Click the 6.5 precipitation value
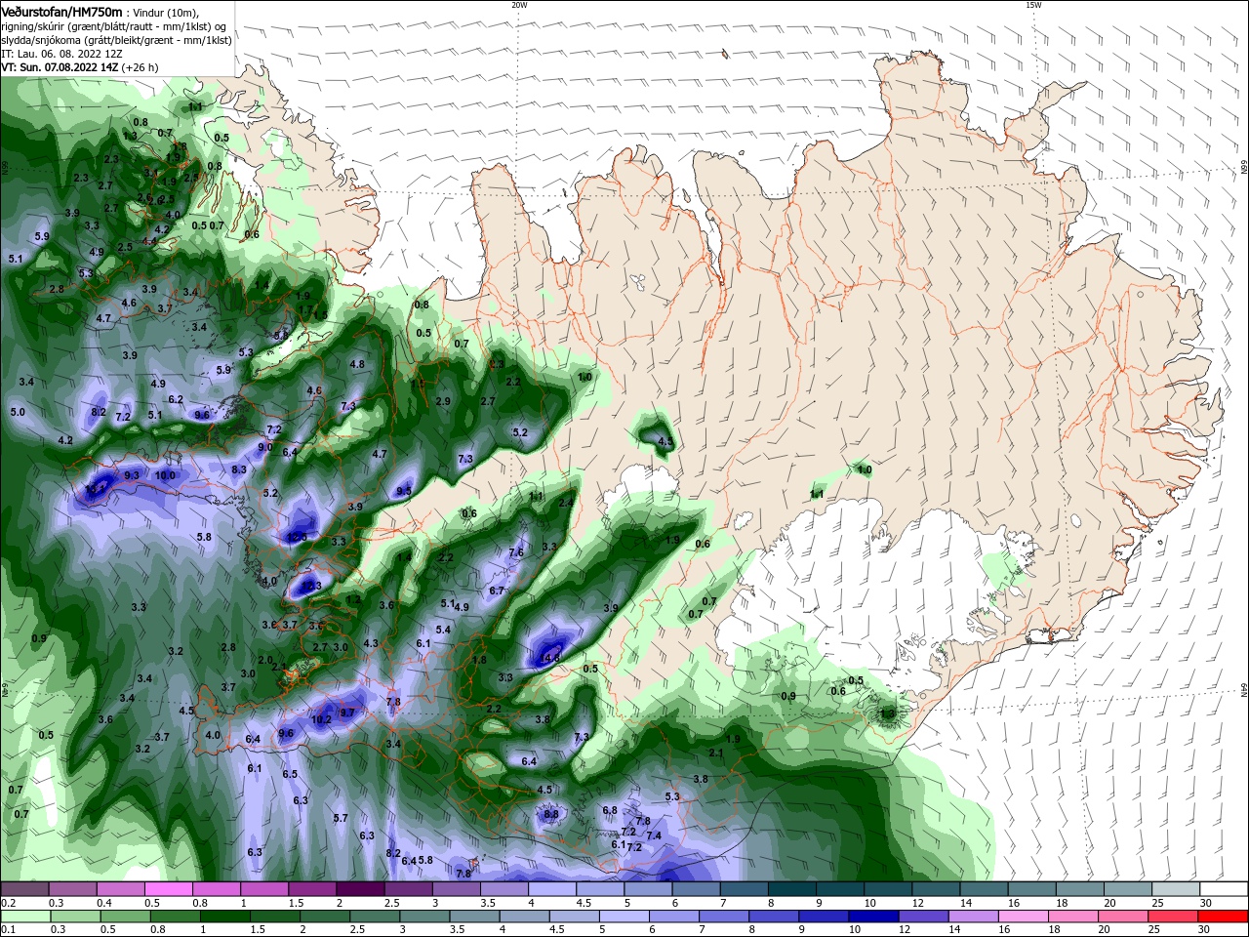This screenshot has width=1249, height=937. point(290,774)
